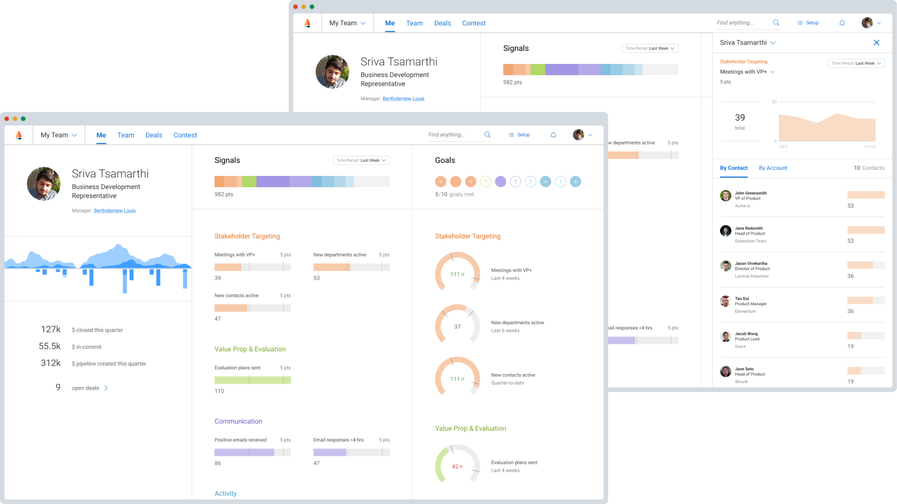The image size is (897, 504).
Task: Click user avatar in front window header
Action: (578, 135)
